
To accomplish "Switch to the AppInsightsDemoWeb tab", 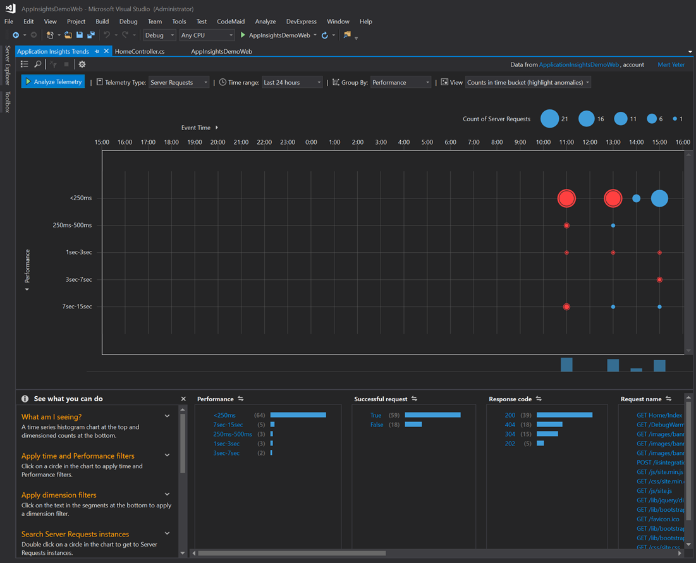I will pyautogui.click(x=221, y=51).
